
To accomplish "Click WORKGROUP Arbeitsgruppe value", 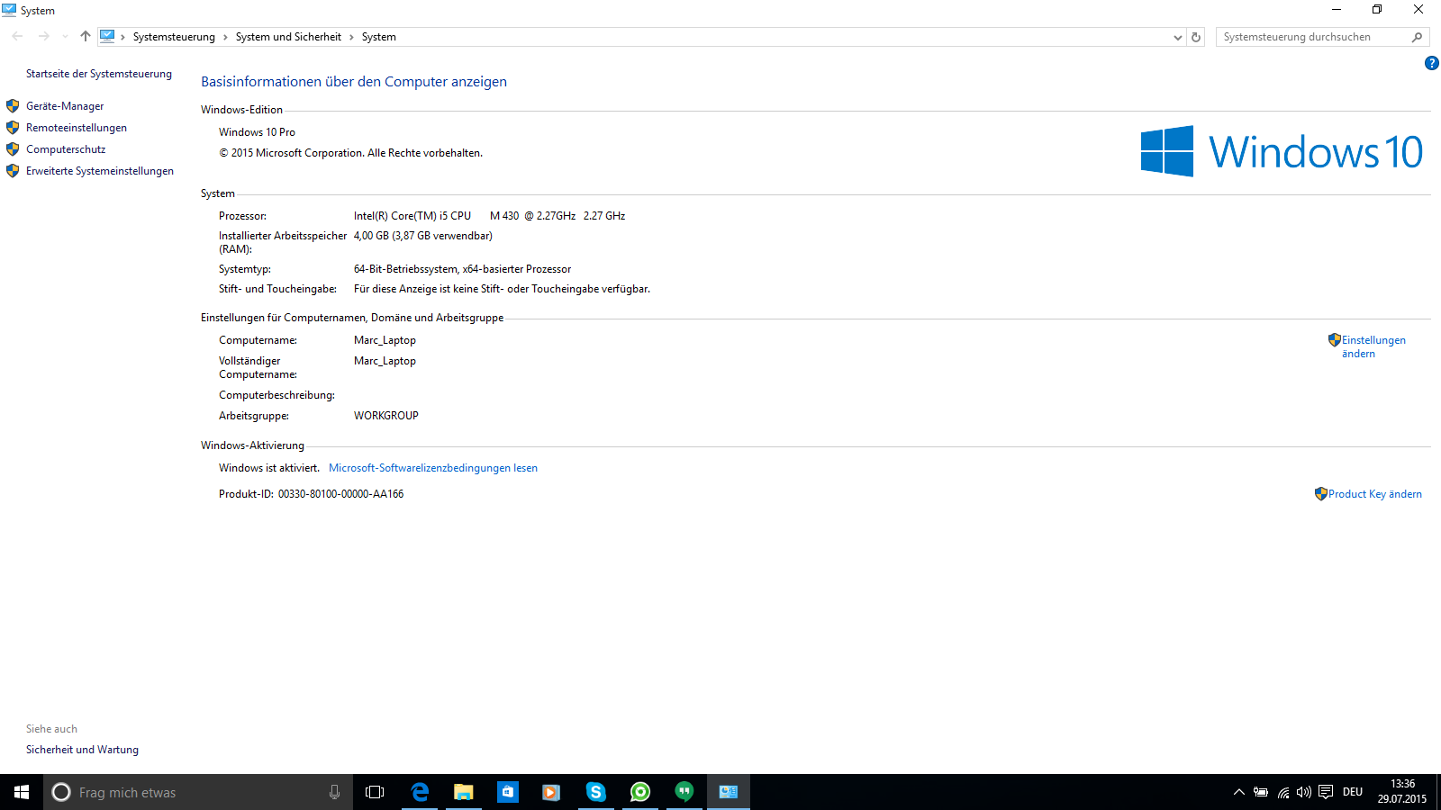I will point(386,416).
